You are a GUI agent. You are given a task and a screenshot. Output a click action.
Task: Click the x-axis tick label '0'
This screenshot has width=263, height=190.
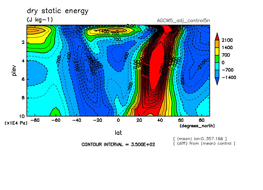click(x=118, y=120)
